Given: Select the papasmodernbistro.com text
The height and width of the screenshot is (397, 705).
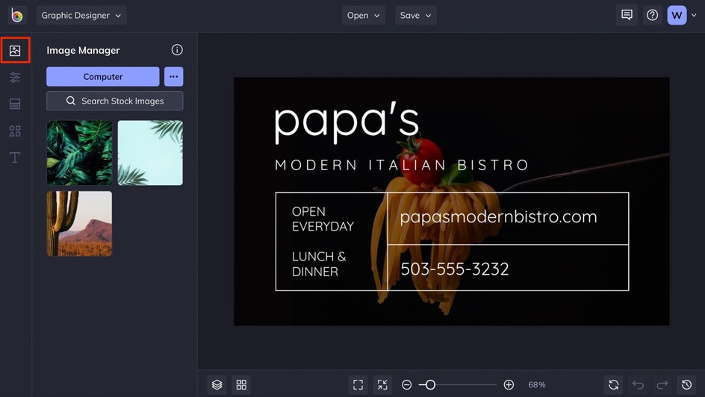Looking at the screenshot, I should [498, 217].
